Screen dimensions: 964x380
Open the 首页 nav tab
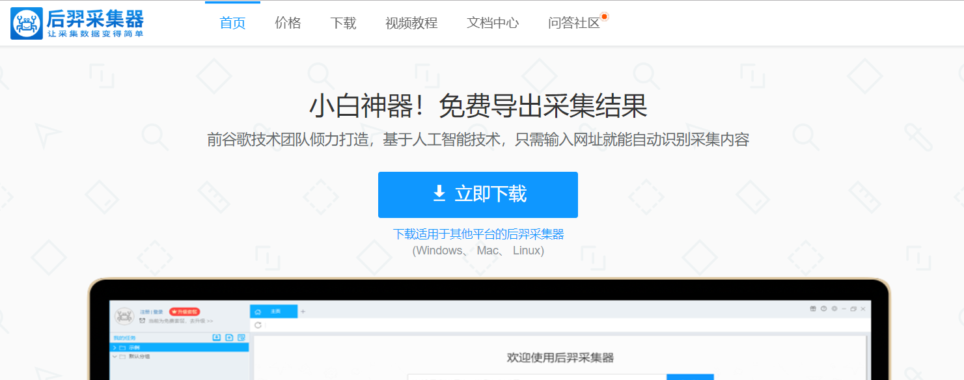(232, 23)
